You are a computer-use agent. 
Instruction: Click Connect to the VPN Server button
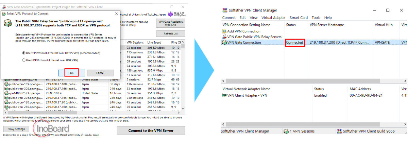click(x=151, y=131)
